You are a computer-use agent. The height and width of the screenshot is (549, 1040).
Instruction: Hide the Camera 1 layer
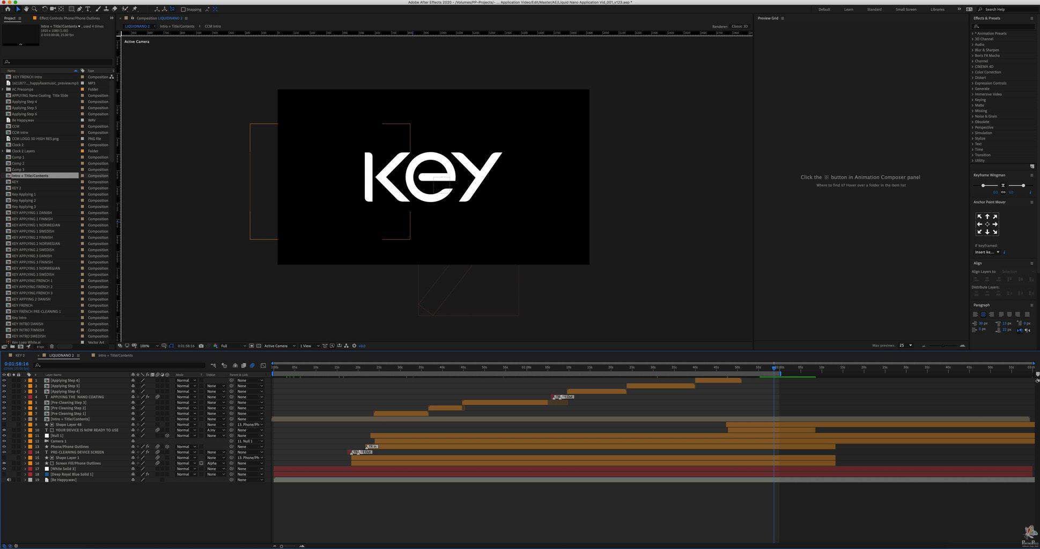click(x=4, y=441)
